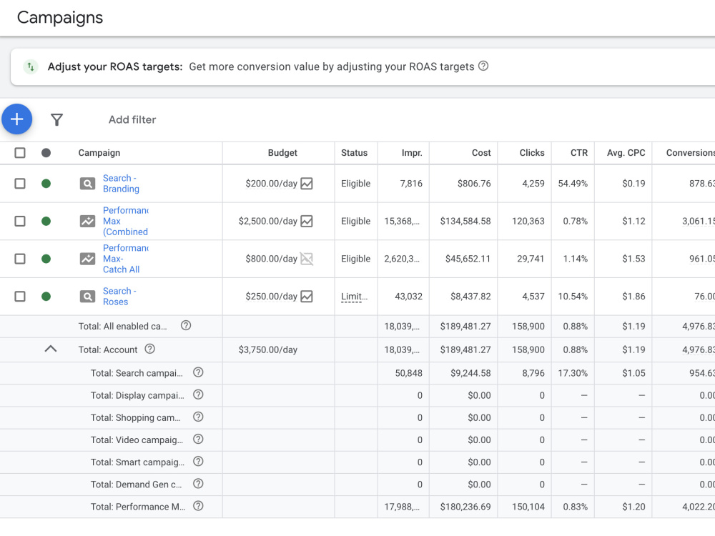
Task: Open status dropdown dot for Search - Branding
Action: [46, 184]
